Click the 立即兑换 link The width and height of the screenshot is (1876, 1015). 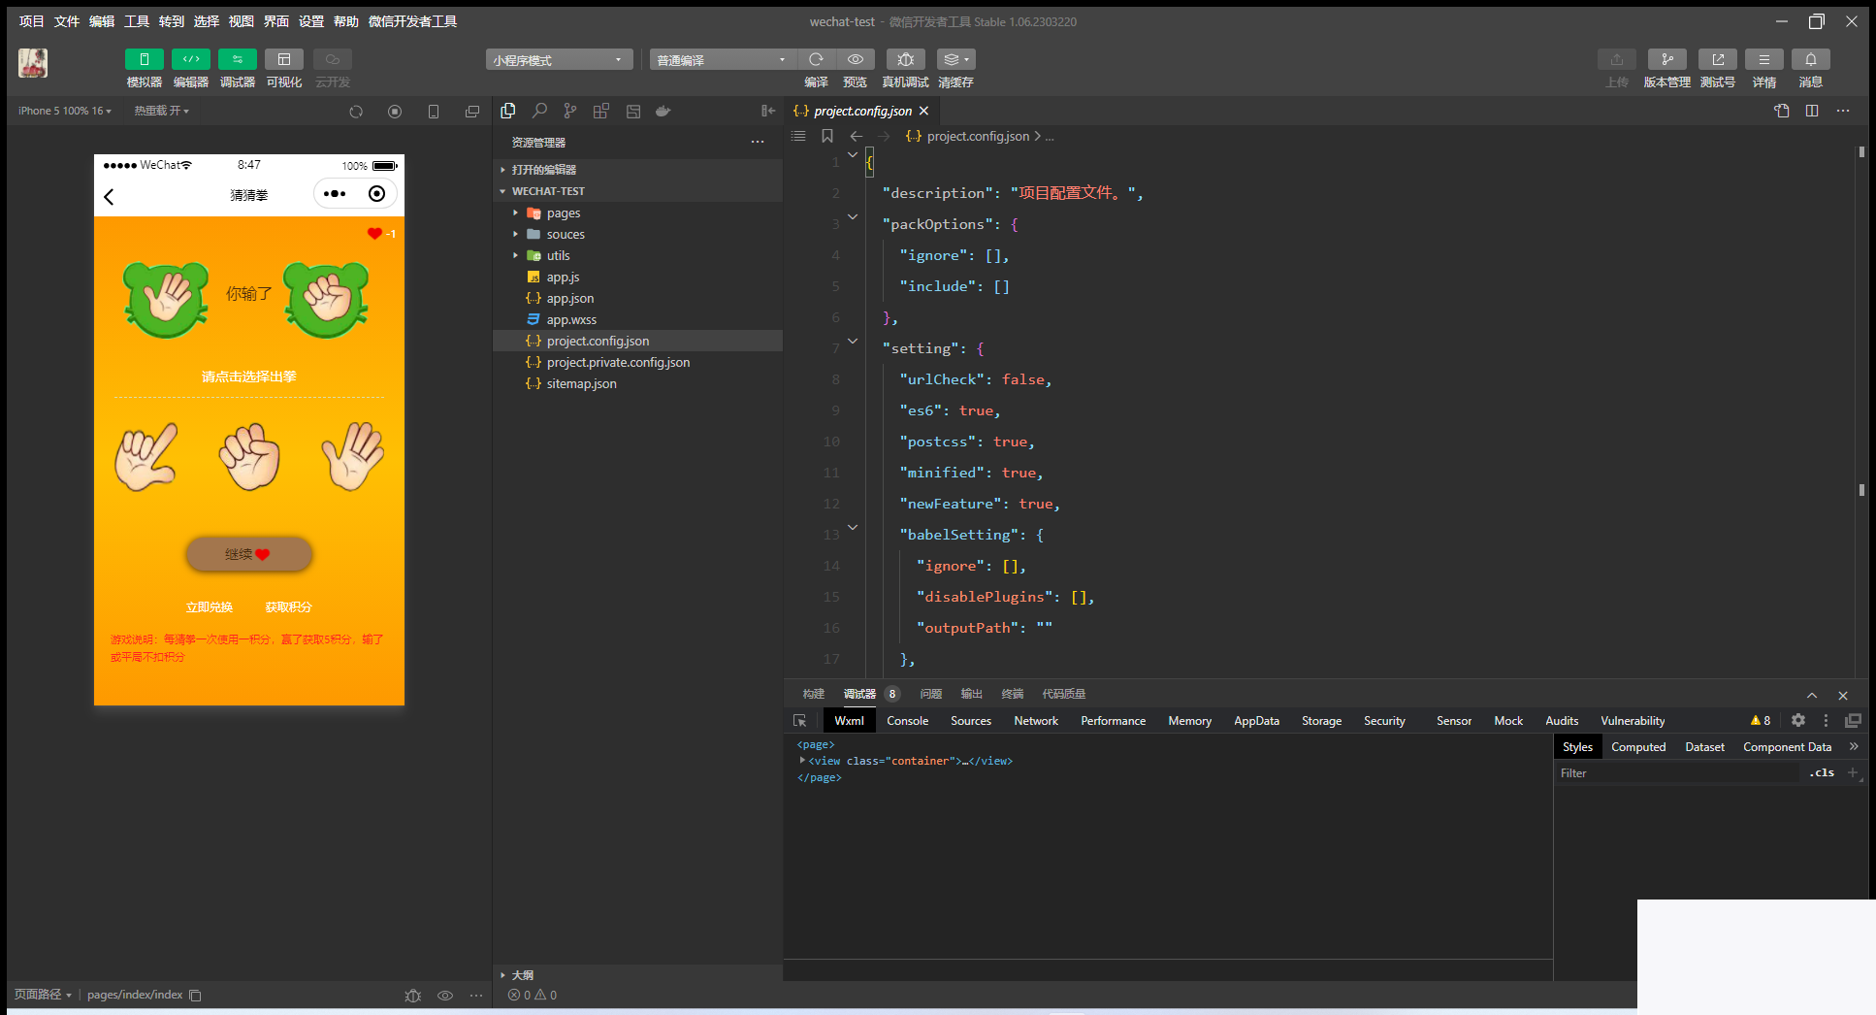210,607
